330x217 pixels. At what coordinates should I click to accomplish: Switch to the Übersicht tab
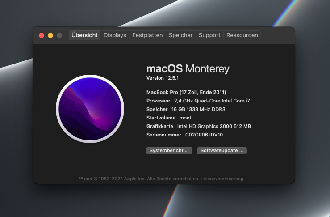(84, 35)
